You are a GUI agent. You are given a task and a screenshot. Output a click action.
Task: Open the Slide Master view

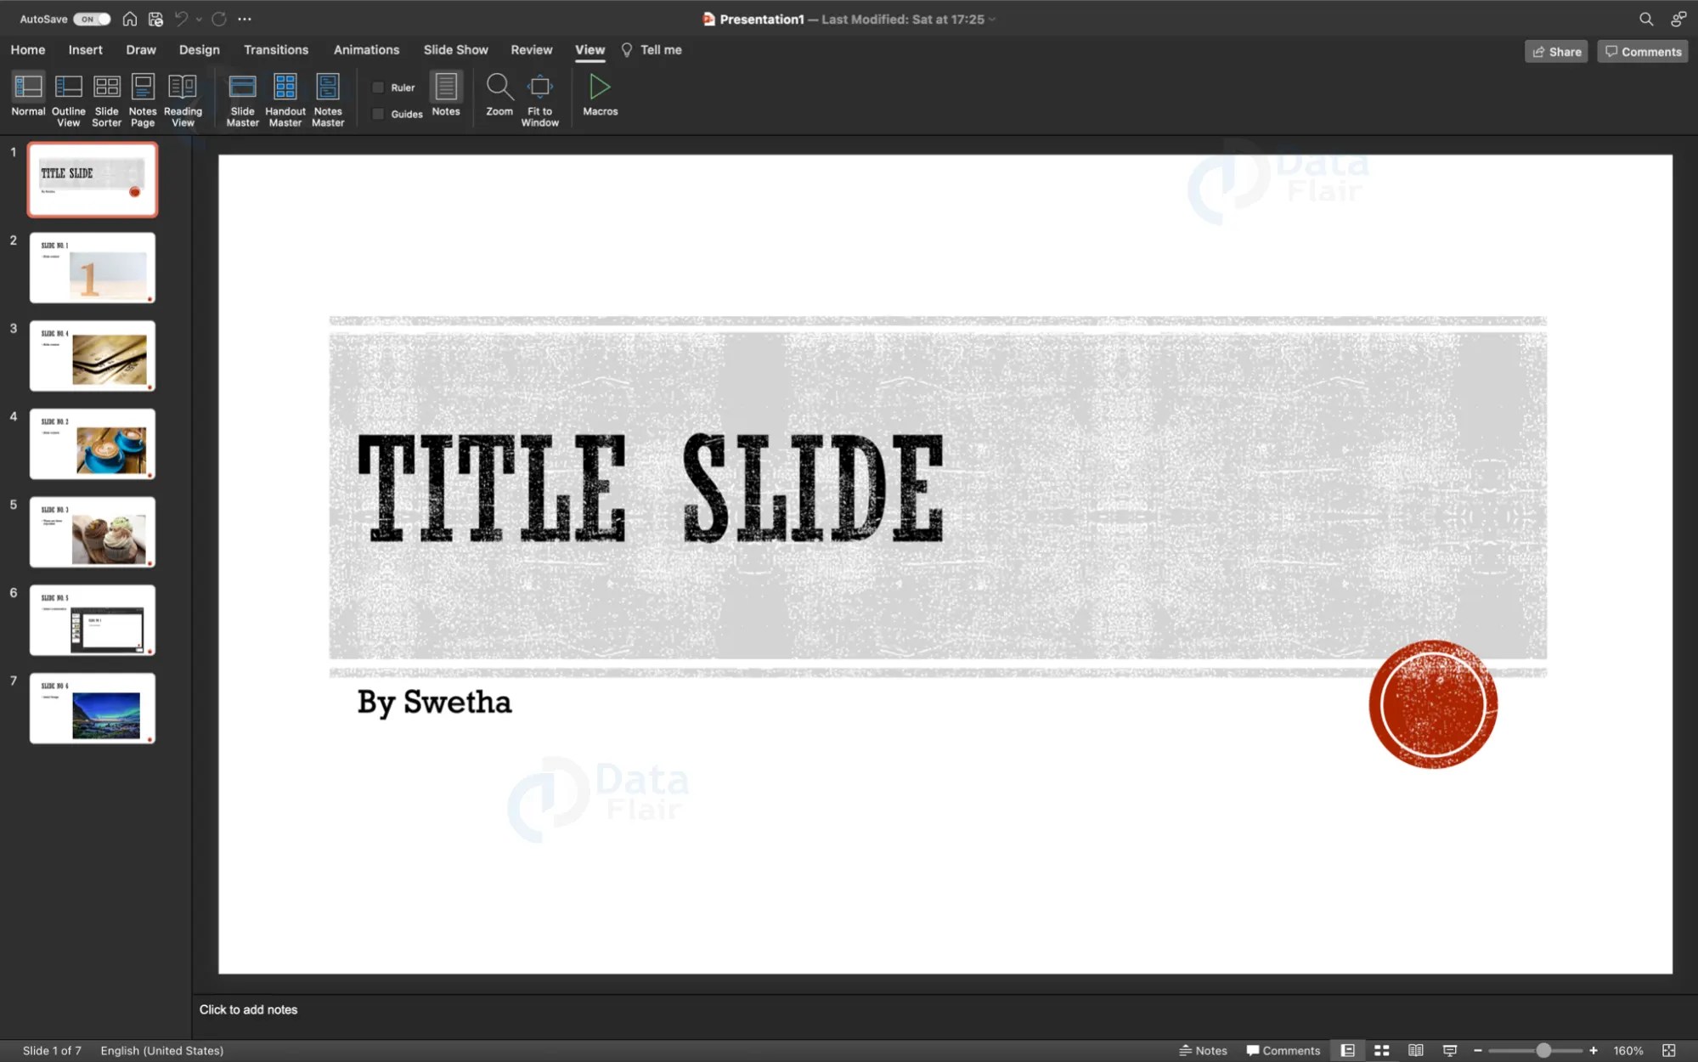click(243, 98)
